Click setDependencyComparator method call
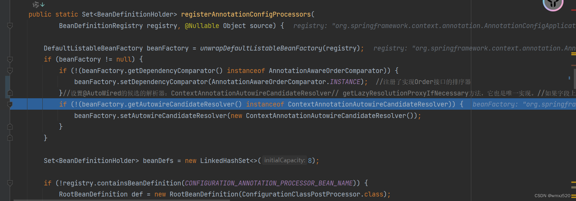Viewport: 576px width, 201px height. [x=164, y=82]
